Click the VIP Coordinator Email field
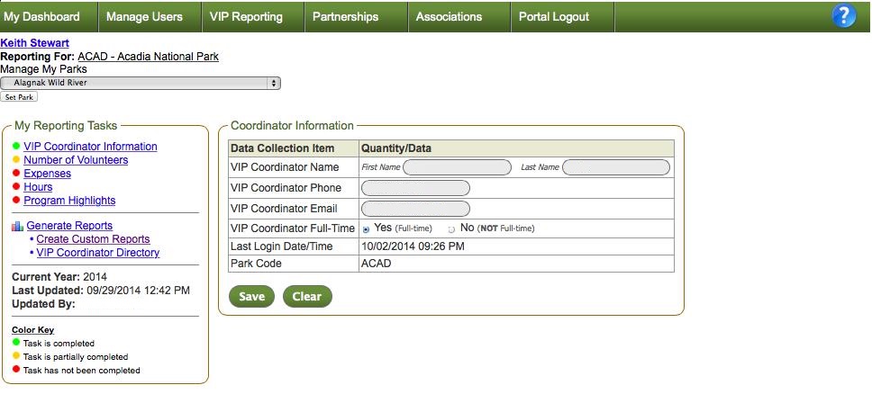 415,209
